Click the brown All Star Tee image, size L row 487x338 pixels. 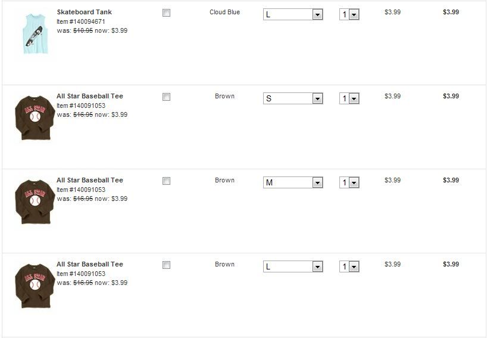(34, 286)
